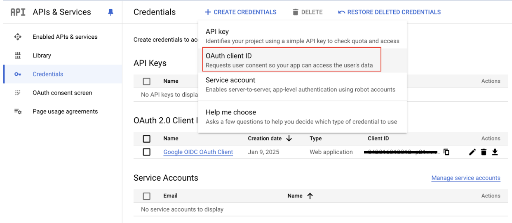This screenshot has height=223, width=512.
Task: Check the select-all box in Service Accounts table
Action: [x=146, y=196]
